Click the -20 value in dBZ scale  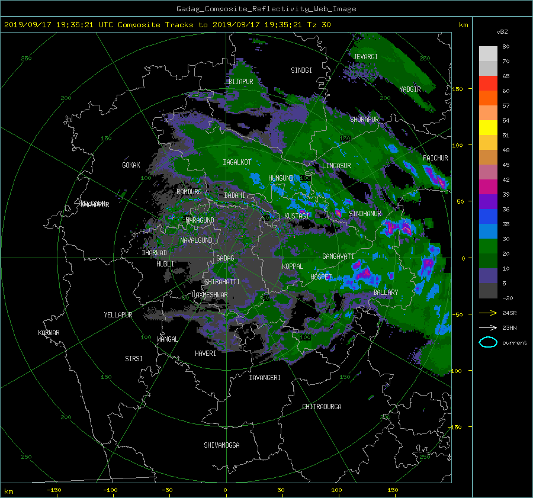tap(508, 298)
